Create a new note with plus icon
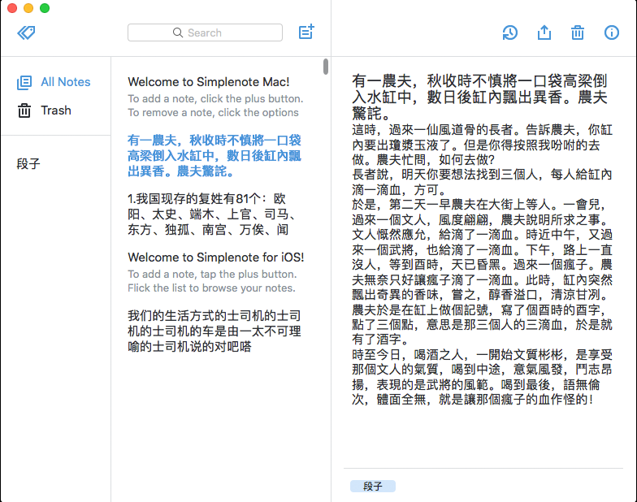Screen dimensions: 637x502 coord(306,32)
